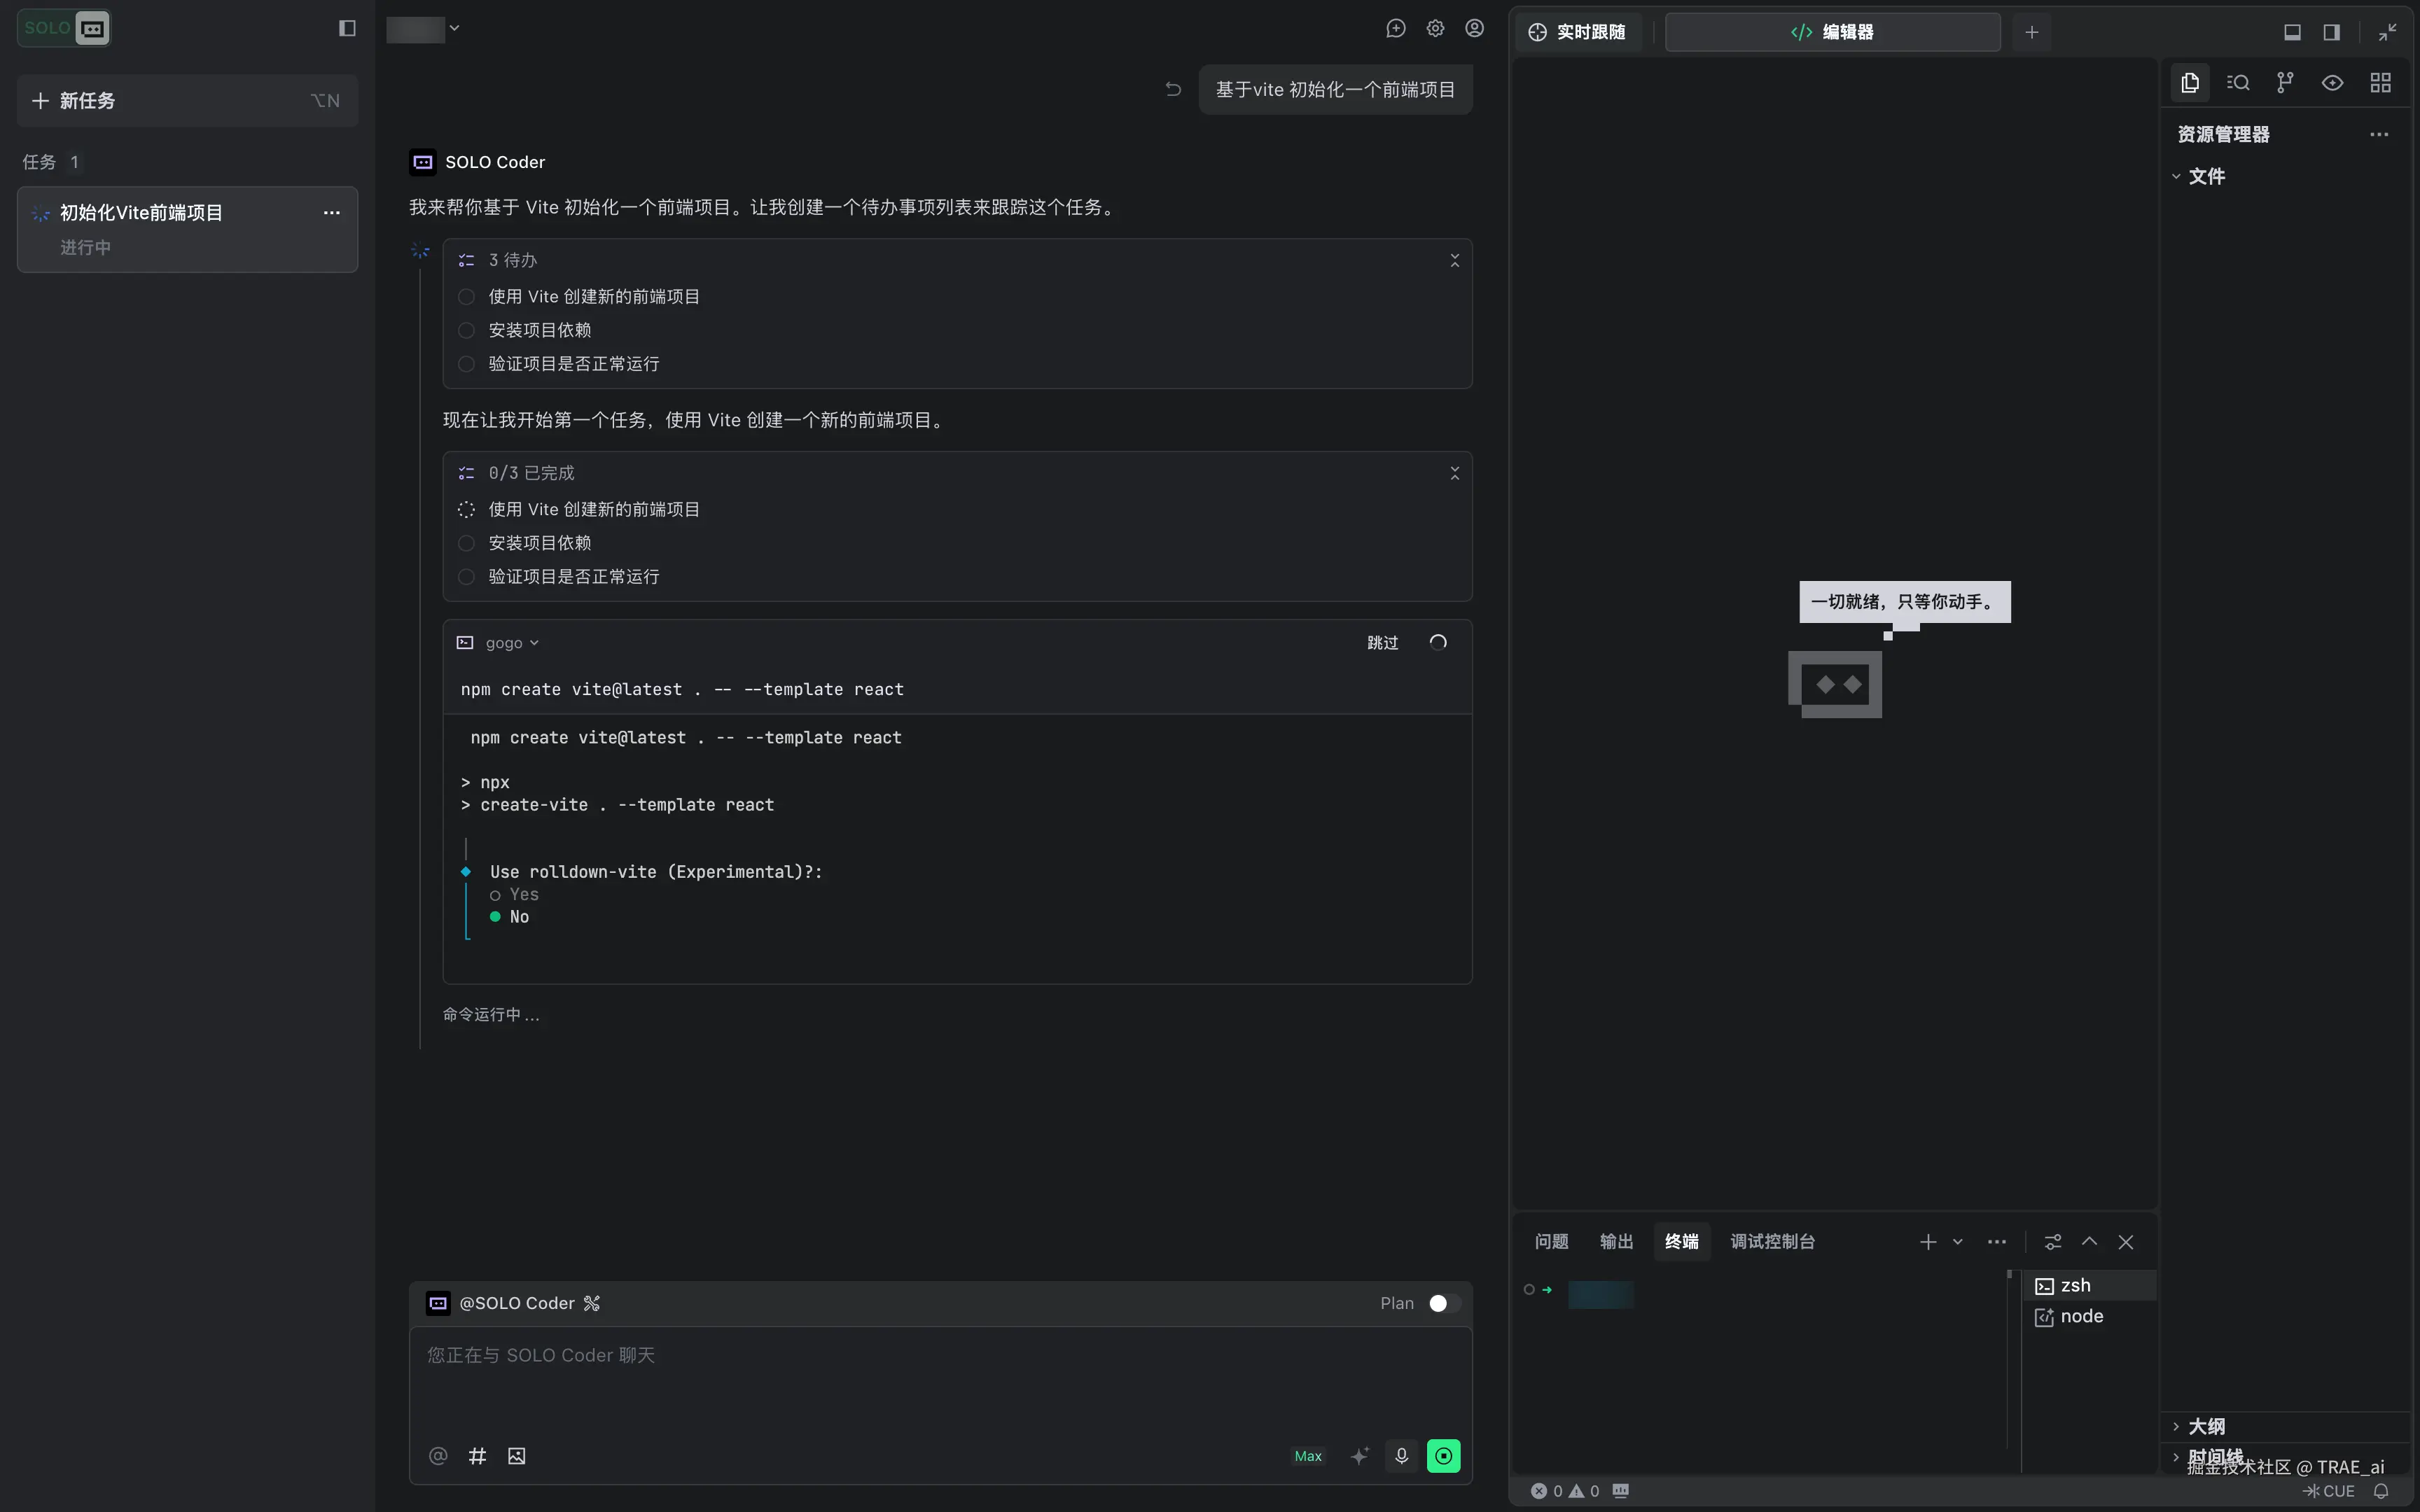Expand the gogo terminal dropdown
The height and width of the screenshot is (1512, 2420).
coord(511,643)
